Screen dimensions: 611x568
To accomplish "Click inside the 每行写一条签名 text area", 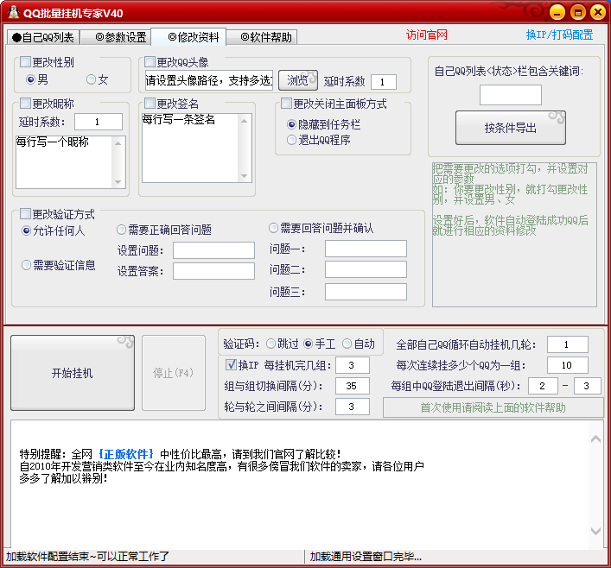I will point(190,148).
